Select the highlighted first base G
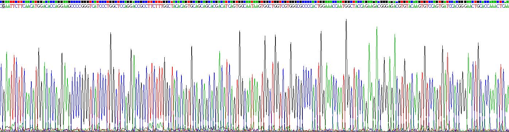Viewport: 509px width, 132px height. 3,6
